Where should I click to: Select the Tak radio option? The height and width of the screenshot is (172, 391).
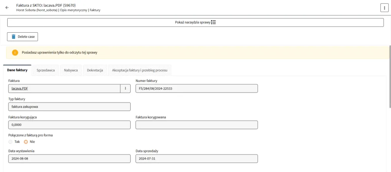pos(10,142)
